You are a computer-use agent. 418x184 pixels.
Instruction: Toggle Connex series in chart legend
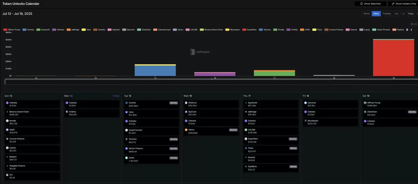29,30
